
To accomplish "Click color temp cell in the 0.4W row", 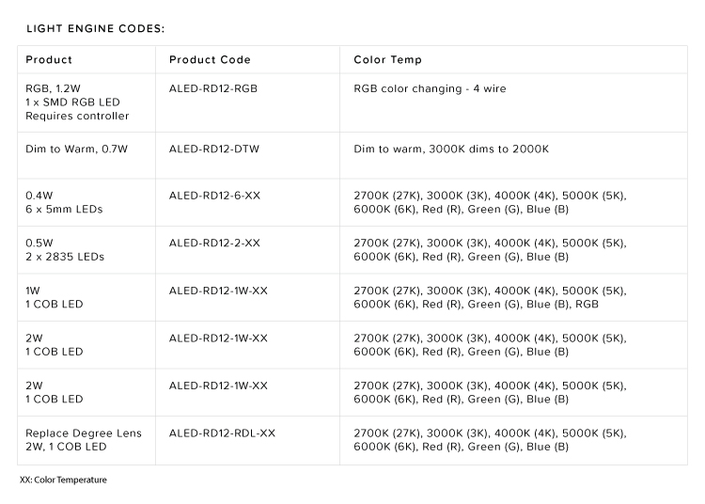I will [489, 202].
